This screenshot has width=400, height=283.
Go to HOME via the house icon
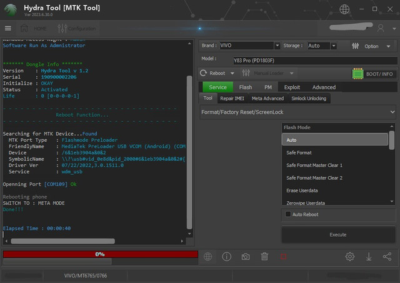(24, 28)
